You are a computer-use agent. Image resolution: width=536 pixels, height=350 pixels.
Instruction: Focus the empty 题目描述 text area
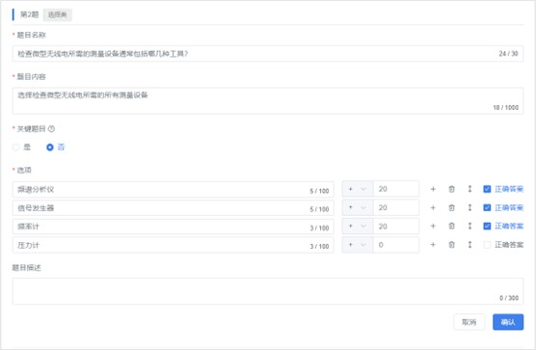(x=268, y=291)
